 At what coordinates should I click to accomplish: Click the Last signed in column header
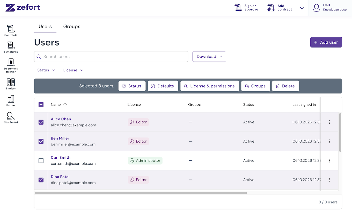pyautogui.click(x=304, y=105)
